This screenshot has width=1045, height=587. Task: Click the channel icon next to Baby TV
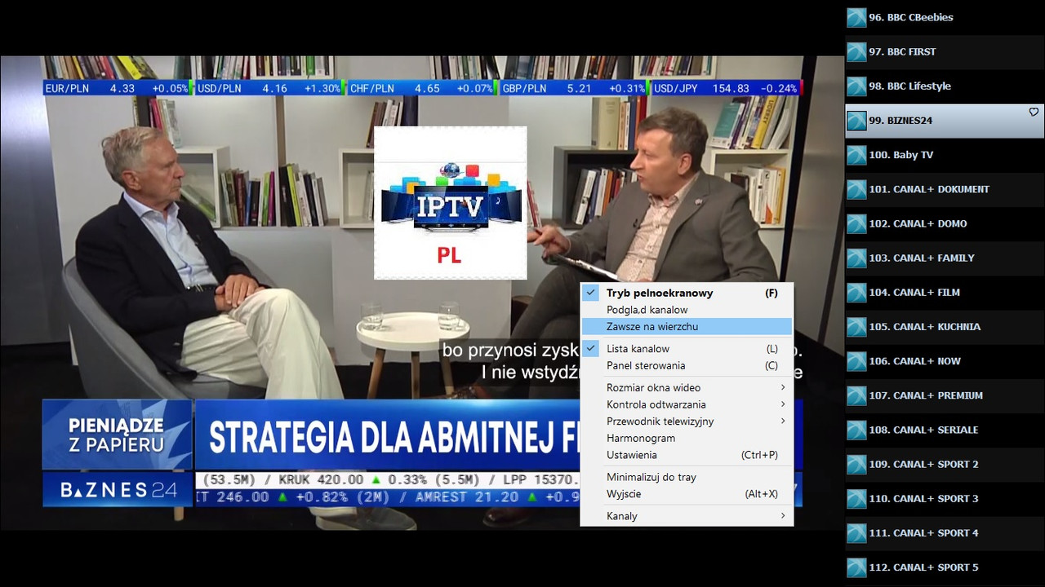point(856,155)
